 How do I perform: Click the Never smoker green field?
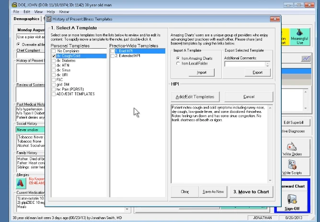[30, 130]
